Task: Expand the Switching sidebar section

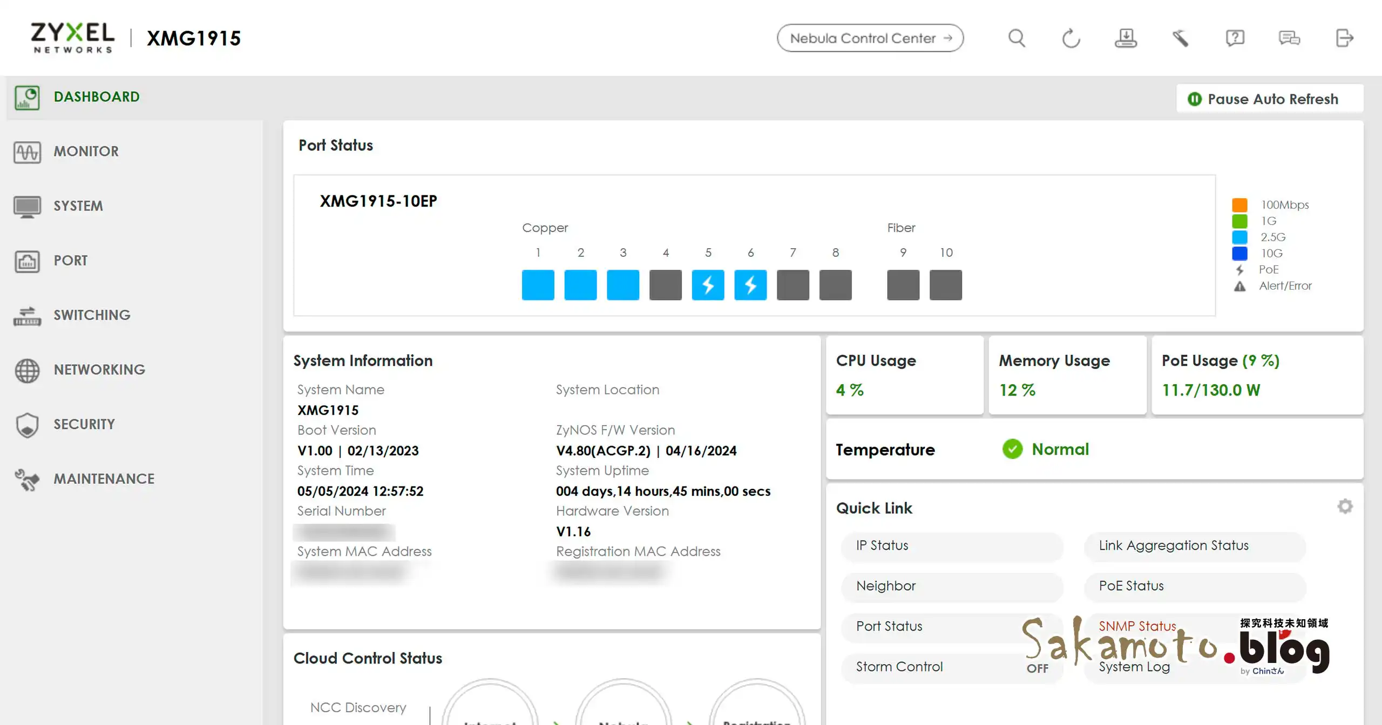Action: tap(92, 315)
